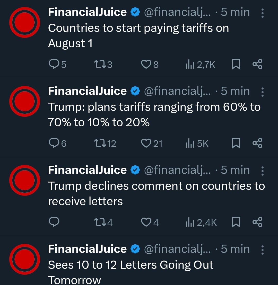Reply to the 60% to 70% tariffs tweet
This screenshot has width=278, height=285.
pos(54,143)
